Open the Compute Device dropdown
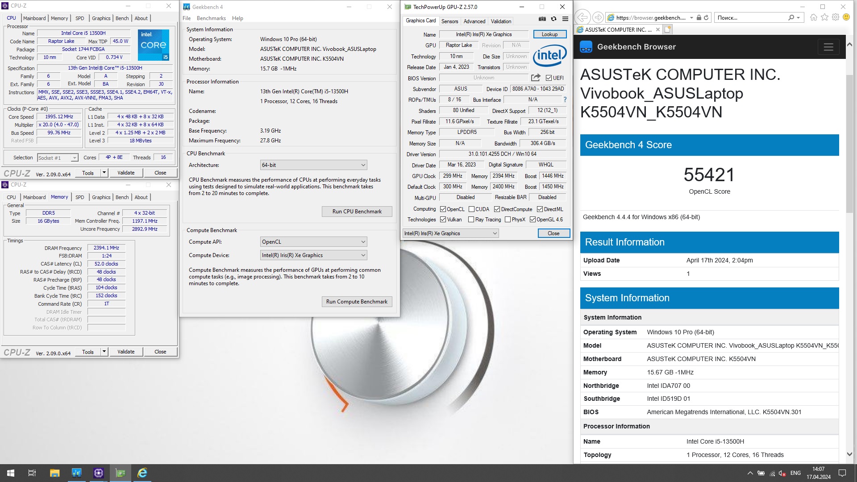This screenshot has height=482, width=857. click(313, 255)
